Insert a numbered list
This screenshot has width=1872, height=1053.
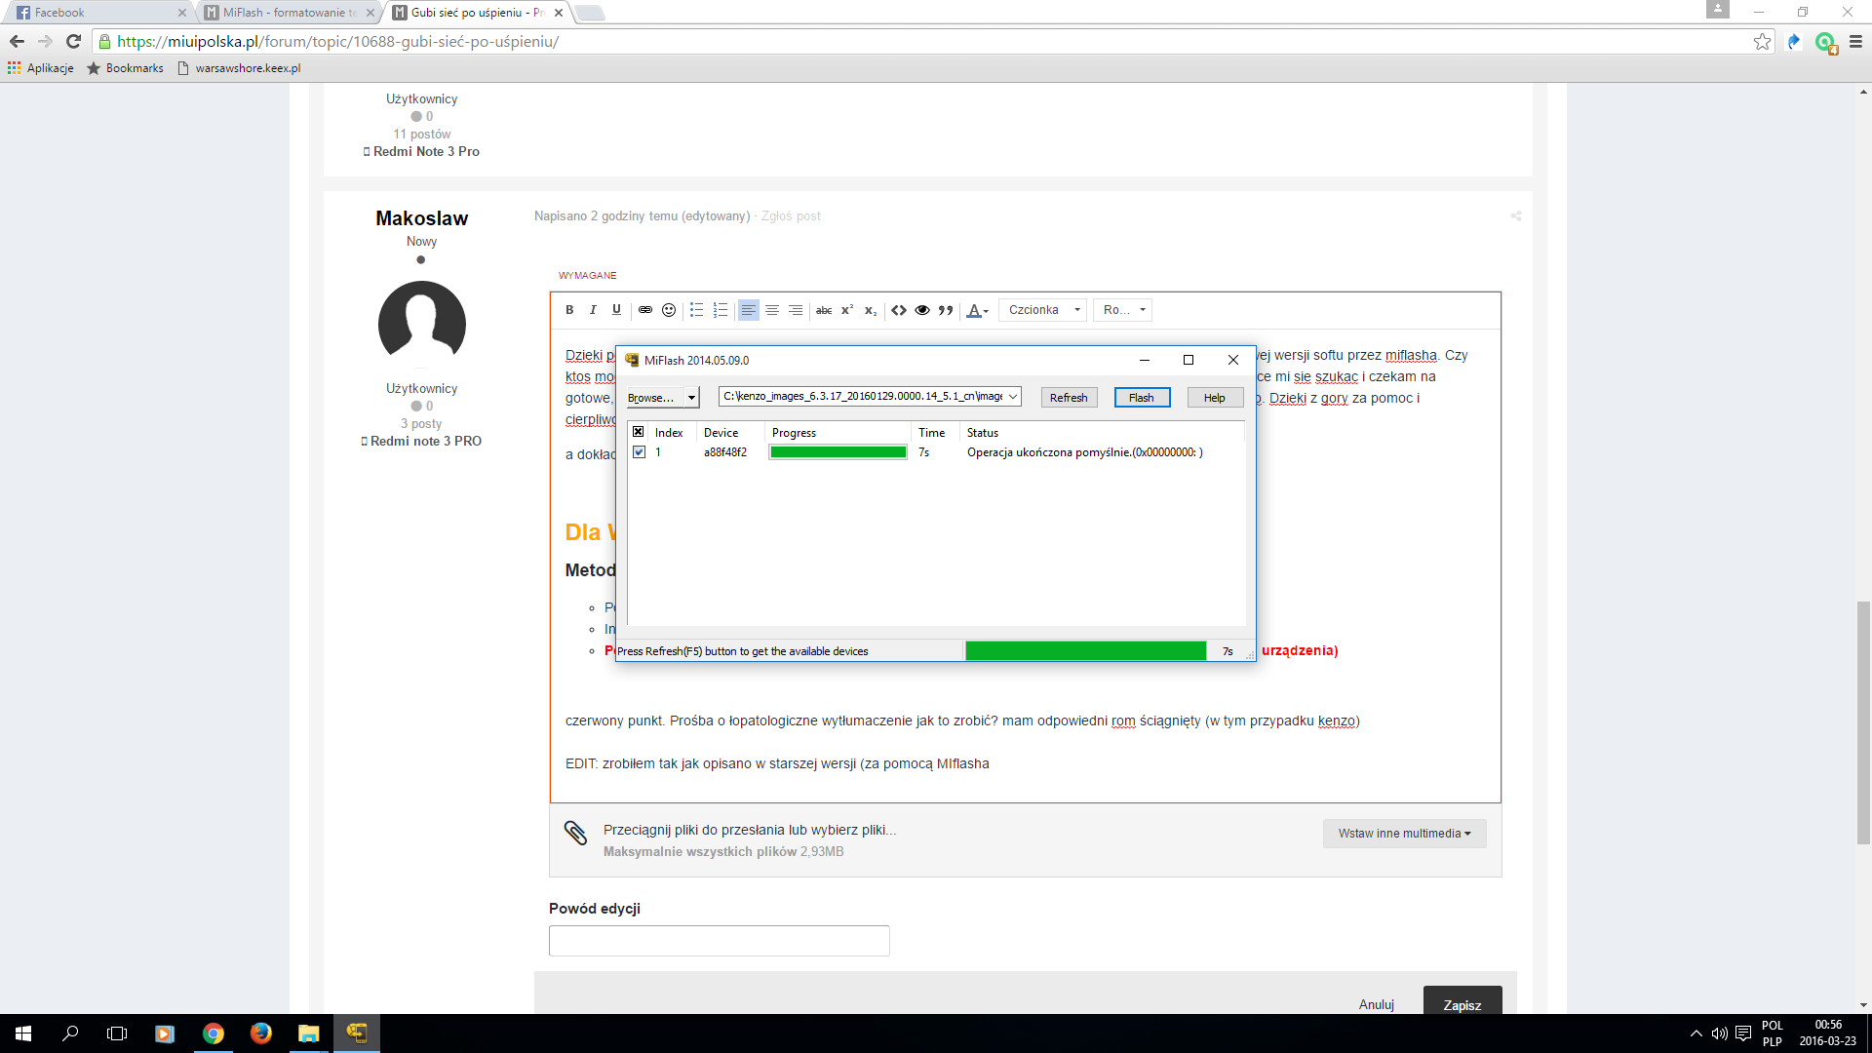click(x=721, y=310)
